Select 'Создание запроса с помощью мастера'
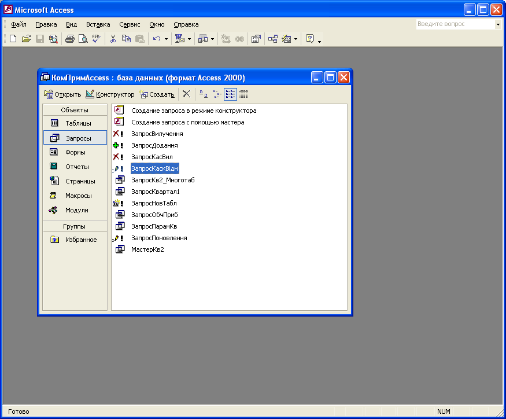Image resolution: width=506 pixels, height=419 pixels. coord(187,123)
